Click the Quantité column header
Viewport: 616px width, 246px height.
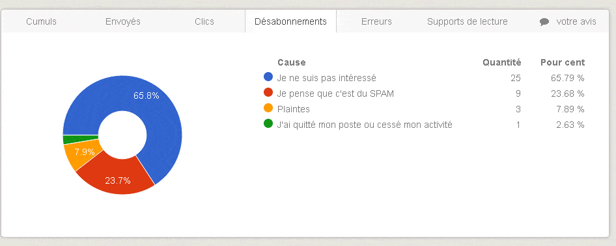[x=501, y=62]
